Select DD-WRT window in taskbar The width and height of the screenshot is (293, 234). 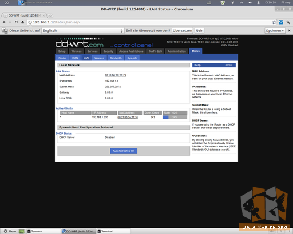coord(78,231)
